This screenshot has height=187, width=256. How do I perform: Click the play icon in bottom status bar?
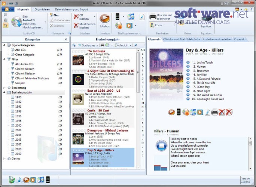(x=26, y=180)
